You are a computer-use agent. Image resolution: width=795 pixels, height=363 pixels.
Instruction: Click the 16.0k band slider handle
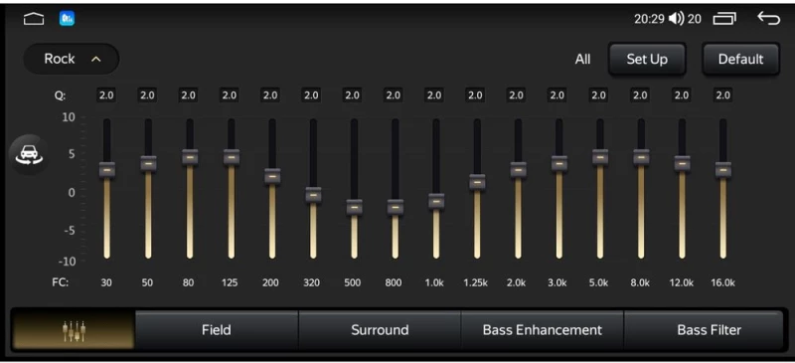723,170
